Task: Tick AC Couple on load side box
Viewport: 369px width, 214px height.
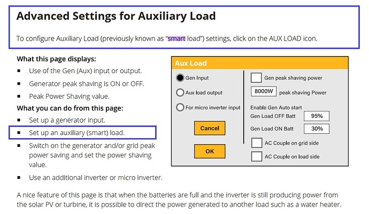Action: click(x=256, y=156)
